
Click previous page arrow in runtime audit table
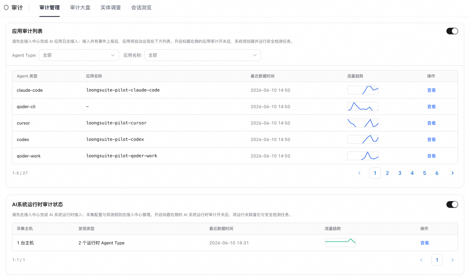[x=421, y=260]
